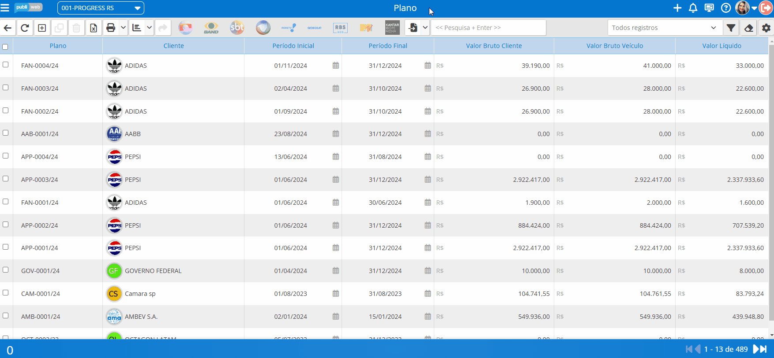Click the Globosat logo
This screenshot has width=774, height=358.
pyautogui.click(x=315, y=28)
